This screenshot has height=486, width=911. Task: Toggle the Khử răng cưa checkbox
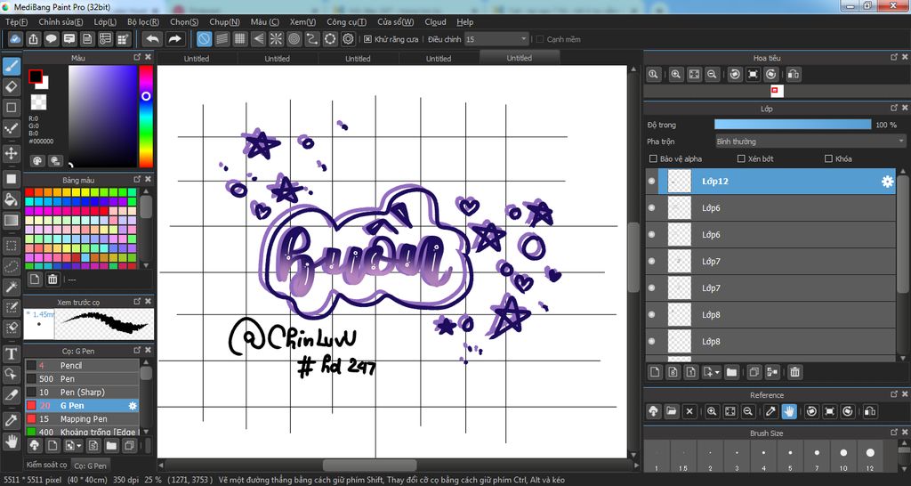click(367, 39)
